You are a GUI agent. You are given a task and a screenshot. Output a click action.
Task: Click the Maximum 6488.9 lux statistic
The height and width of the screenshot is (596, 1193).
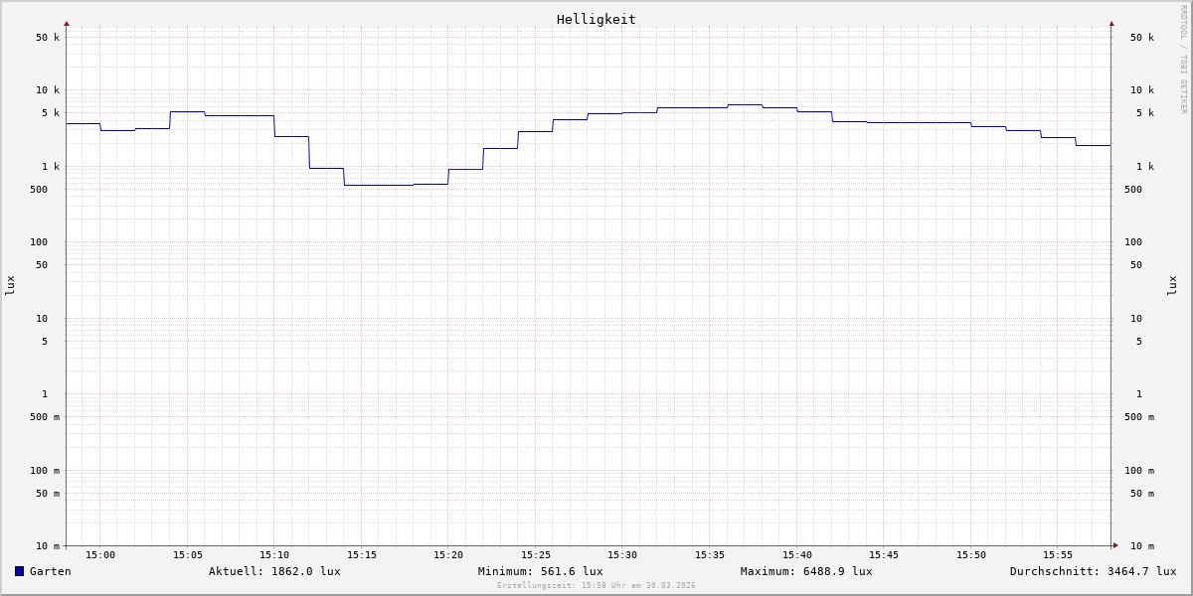[x=806, y=571]
